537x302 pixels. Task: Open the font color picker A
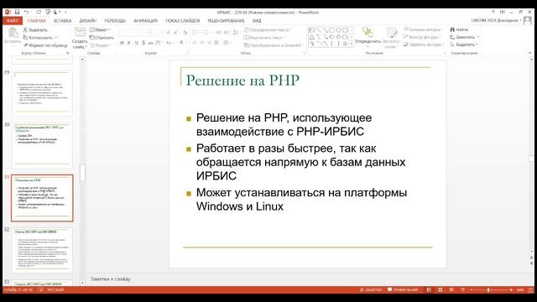tap(182, 43)
